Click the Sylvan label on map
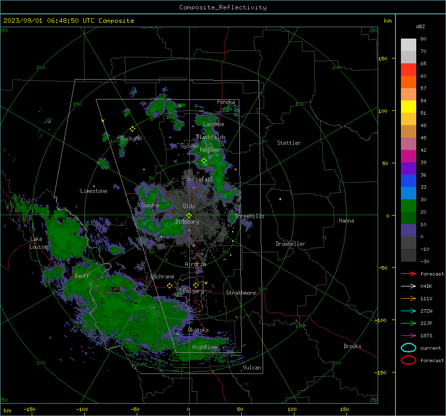The height and width of the screenshot is (416, 446). point(189,146)
